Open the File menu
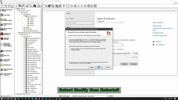Screen dimensions: 178x100 4,3
